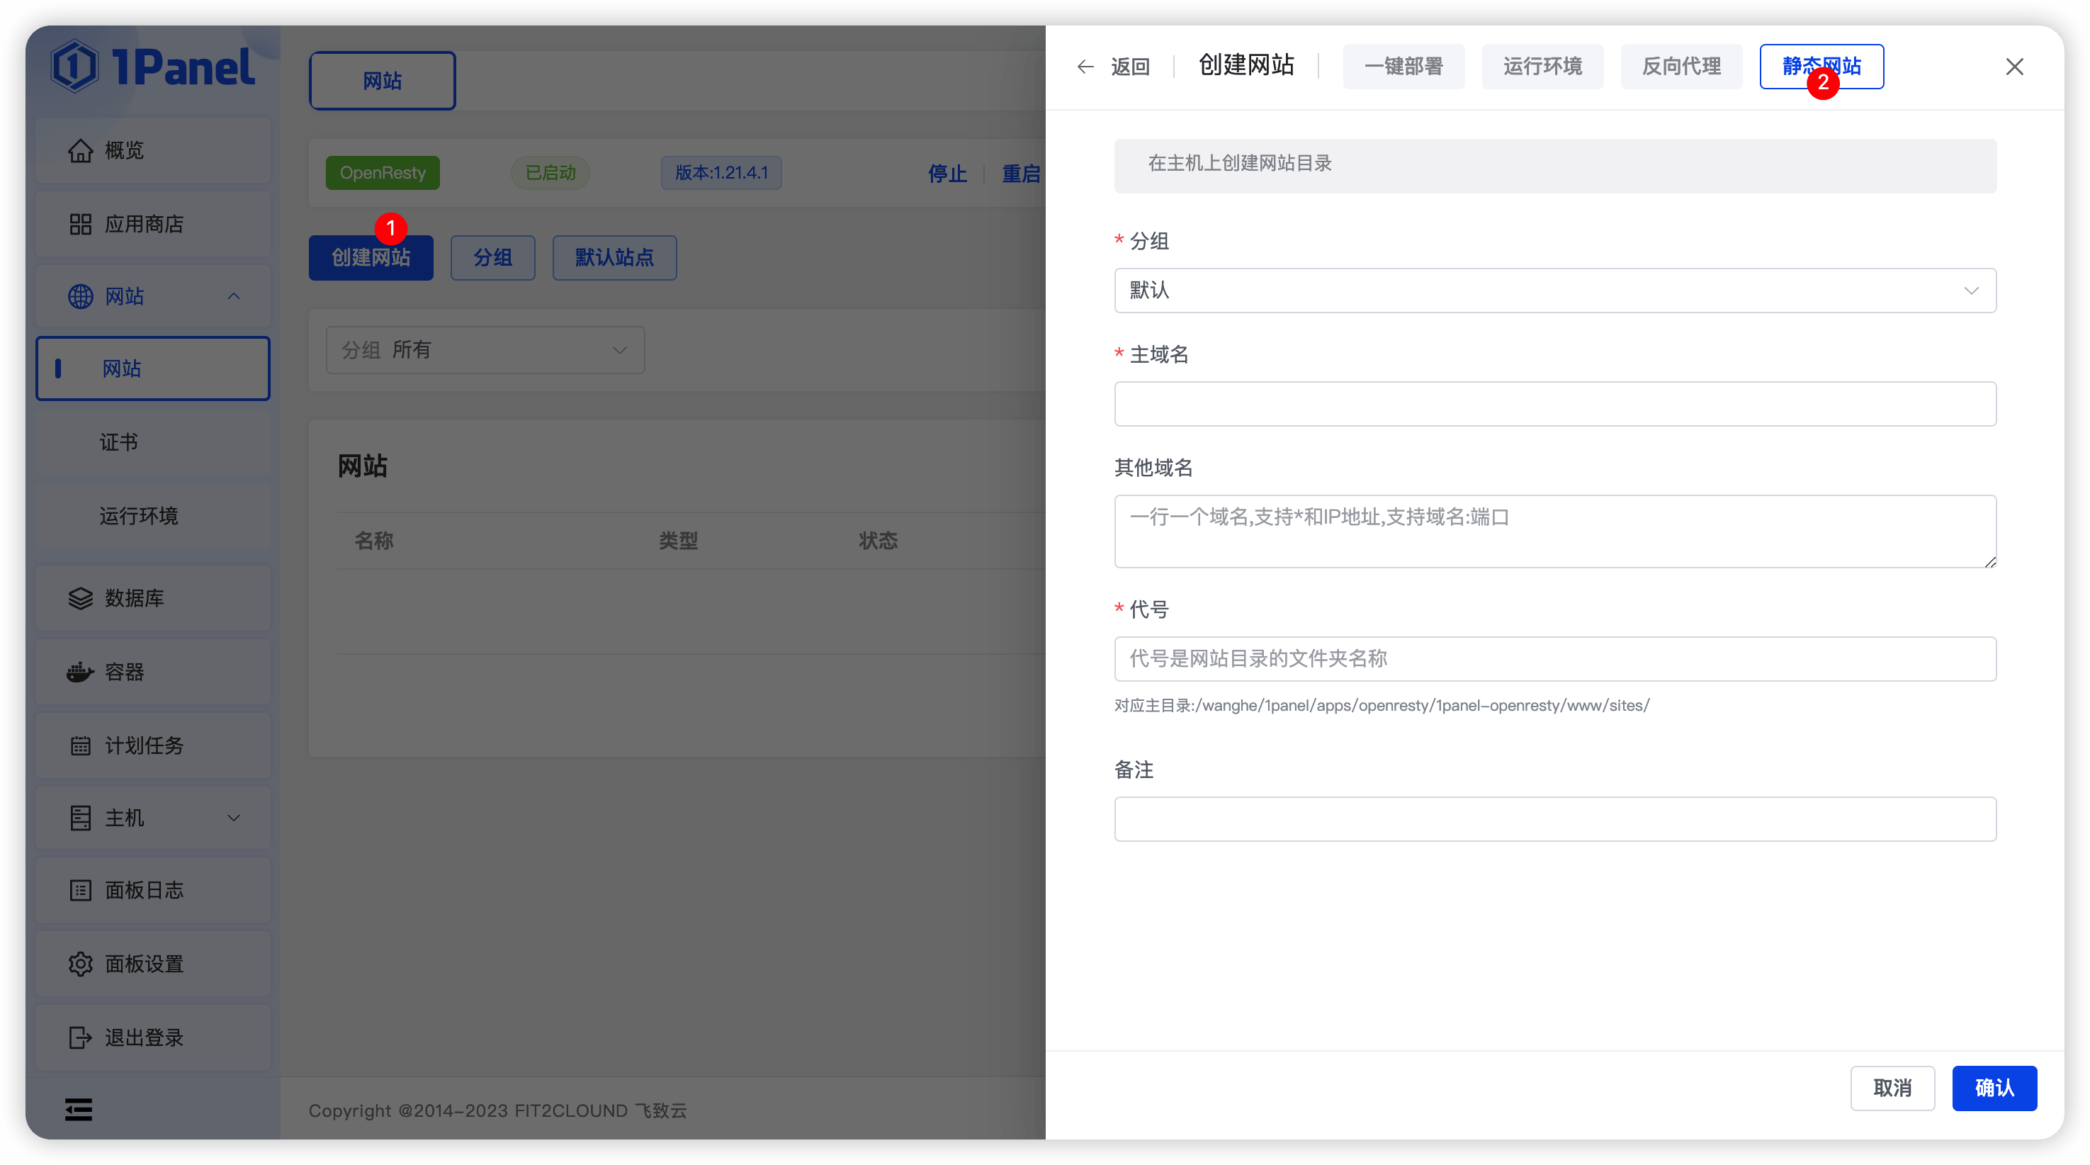Image resolution: width=2090 pixels, height=1165 pixels.
Task: Switch to the 反向代理 tab
Action: point(1681,67)
